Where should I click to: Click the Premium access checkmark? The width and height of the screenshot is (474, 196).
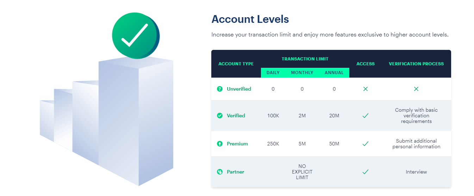click(365, 144)
